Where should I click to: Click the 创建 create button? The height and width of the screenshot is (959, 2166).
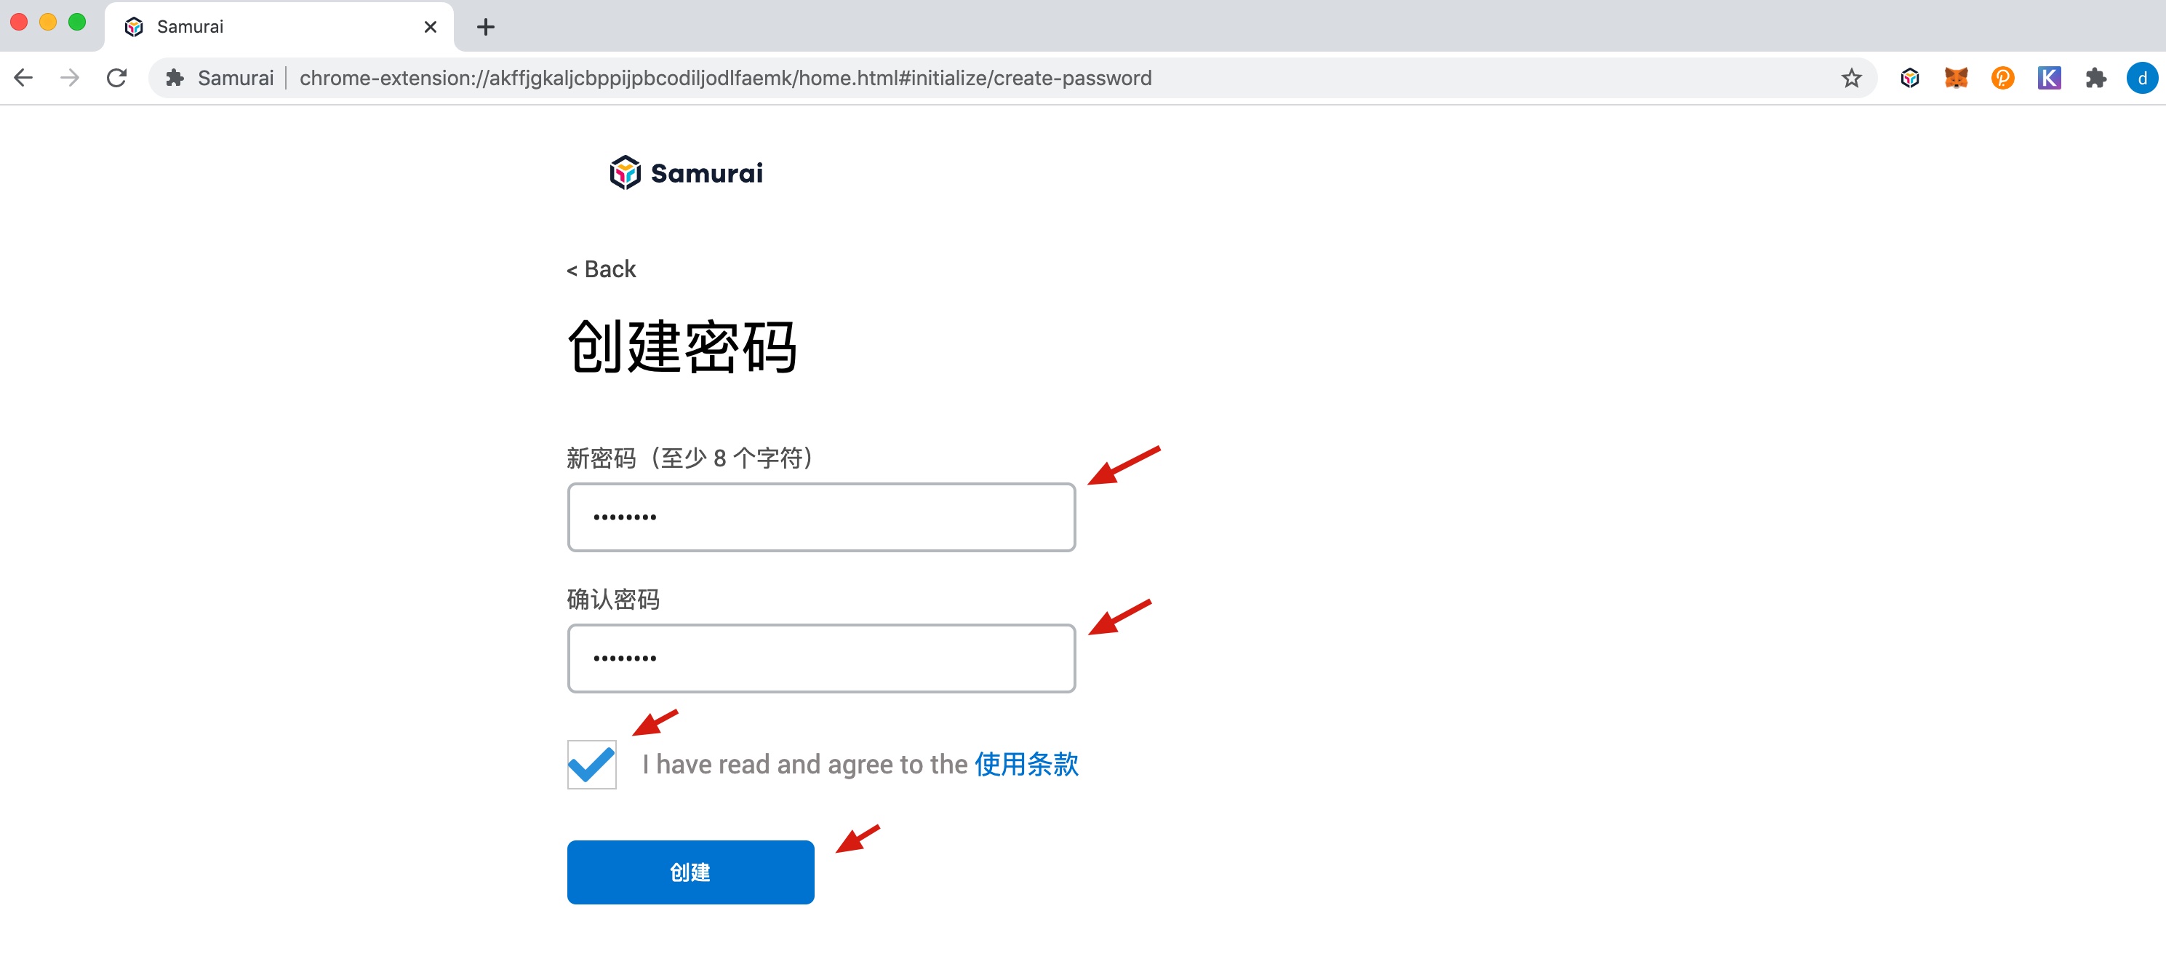(x=690, y=872)
